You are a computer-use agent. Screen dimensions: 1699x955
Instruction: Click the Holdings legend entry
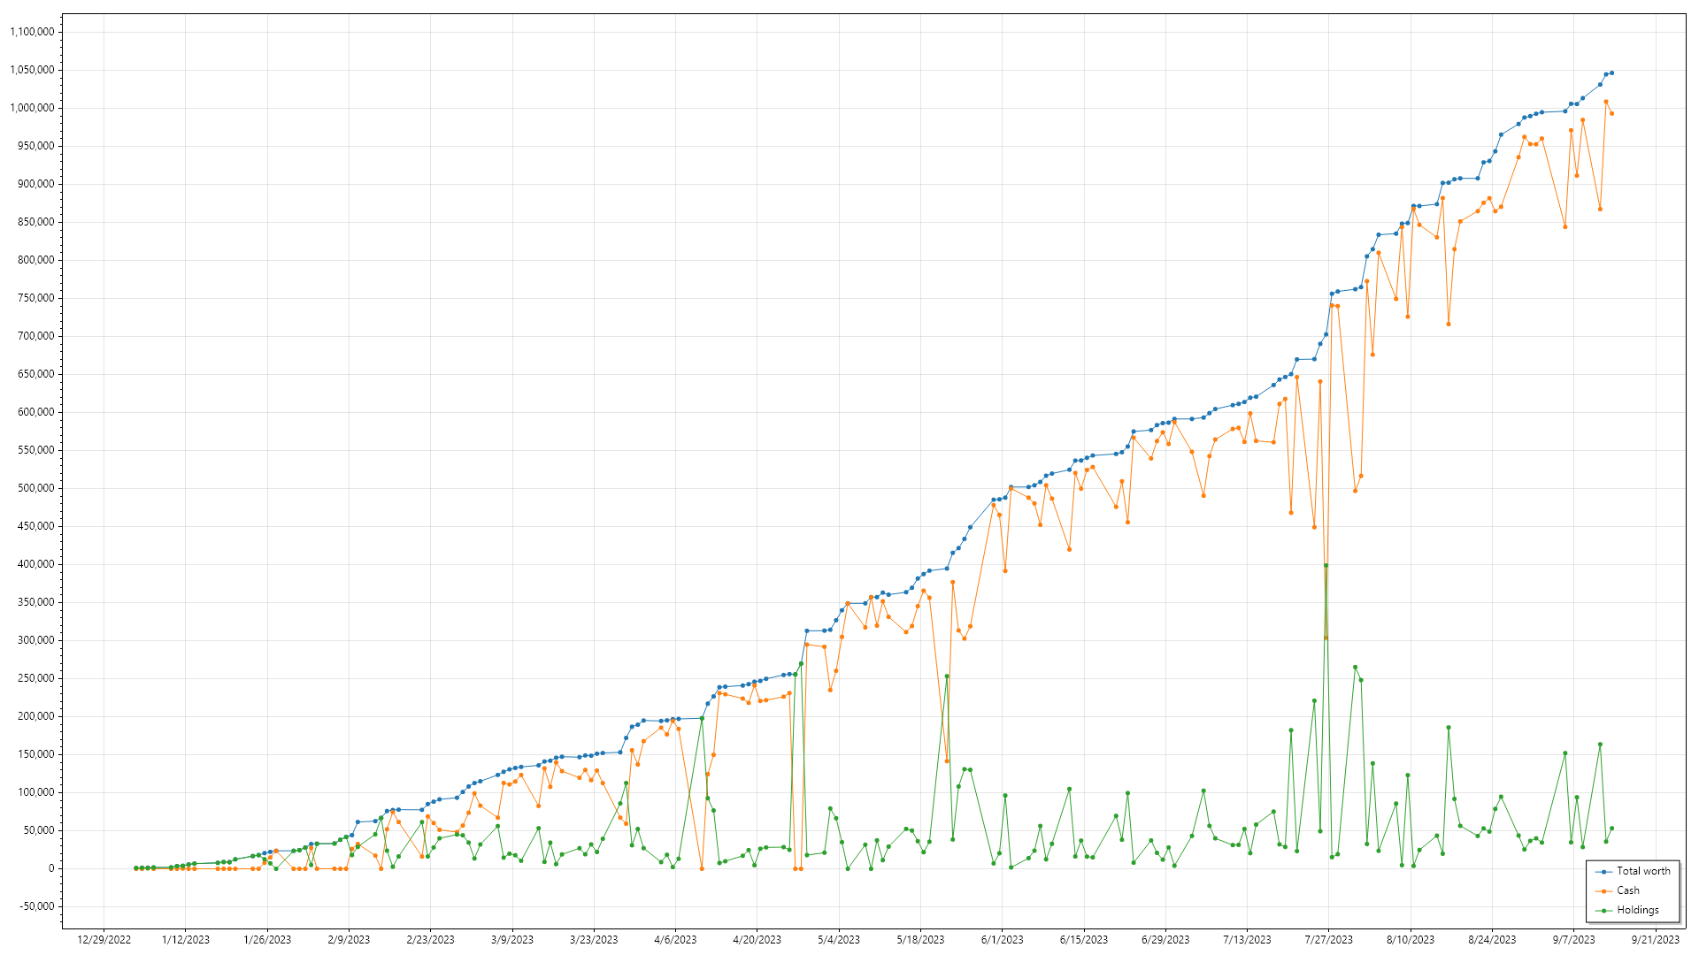[1627, 910]
